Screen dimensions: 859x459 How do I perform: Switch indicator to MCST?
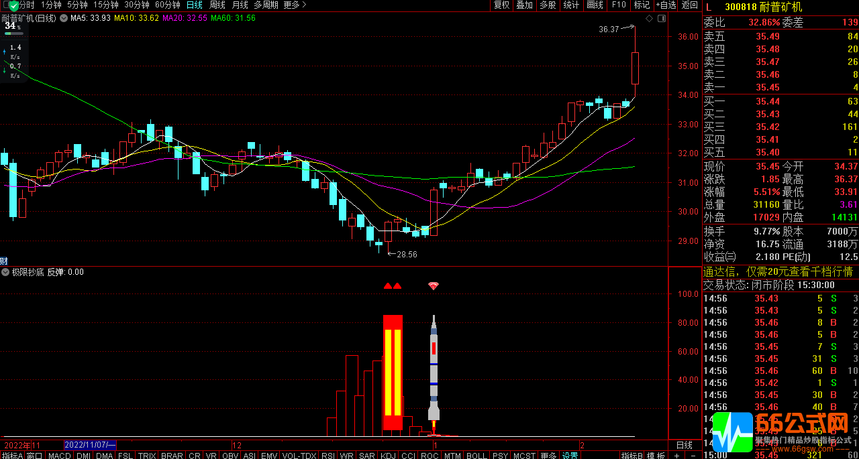[523, 456]
